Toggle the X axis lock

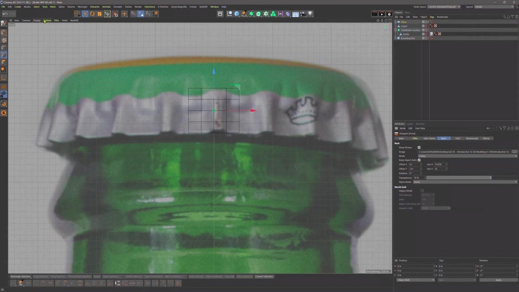133,13
